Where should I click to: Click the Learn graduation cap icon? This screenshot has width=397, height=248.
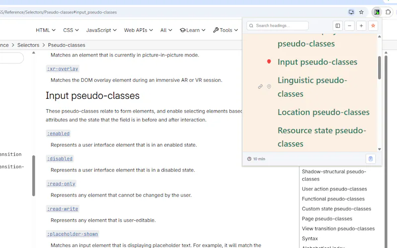(183, 30)
